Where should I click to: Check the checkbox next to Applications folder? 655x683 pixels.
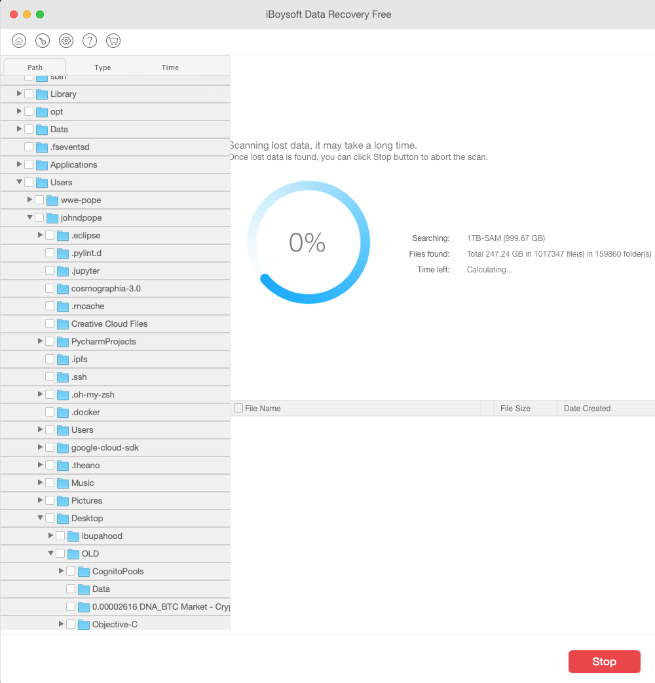pyautogui.click(x=28, y=164)
